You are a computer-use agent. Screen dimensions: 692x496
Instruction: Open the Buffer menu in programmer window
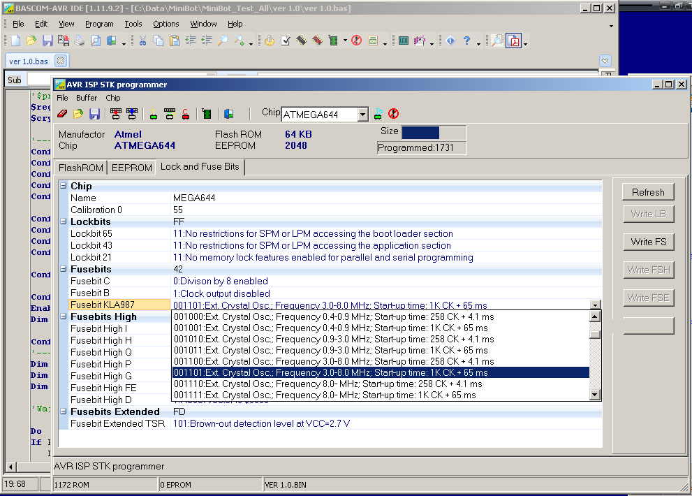[x=87, y=98]
